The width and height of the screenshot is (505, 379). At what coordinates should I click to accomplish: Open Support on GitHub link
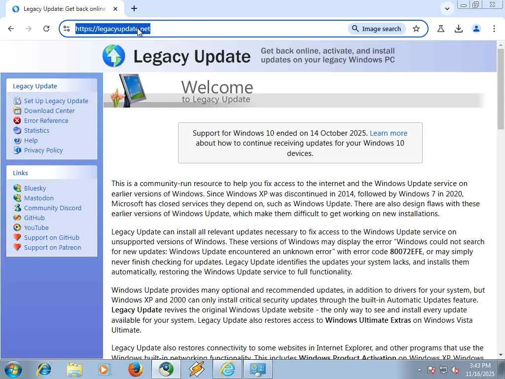(x=51, y=238)
